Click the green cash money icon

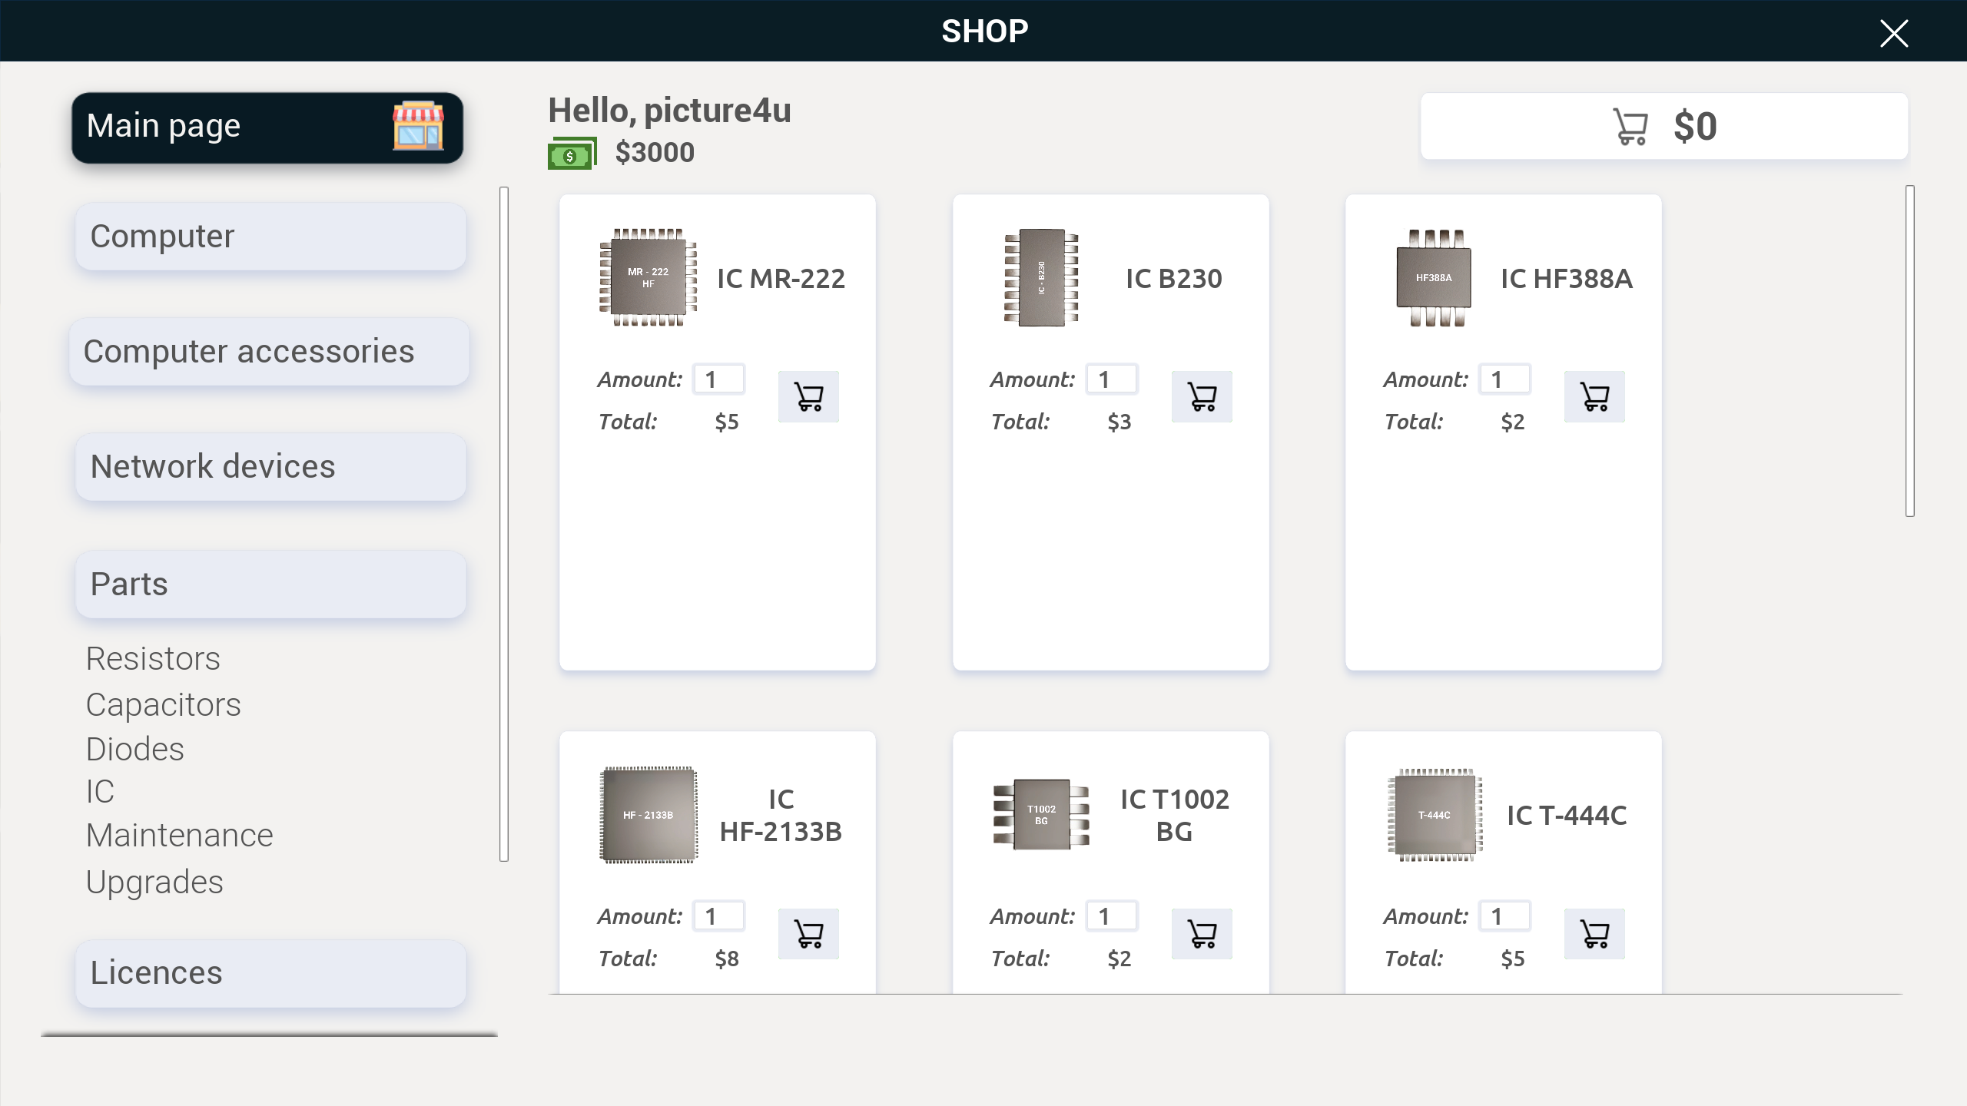point(572,154)
